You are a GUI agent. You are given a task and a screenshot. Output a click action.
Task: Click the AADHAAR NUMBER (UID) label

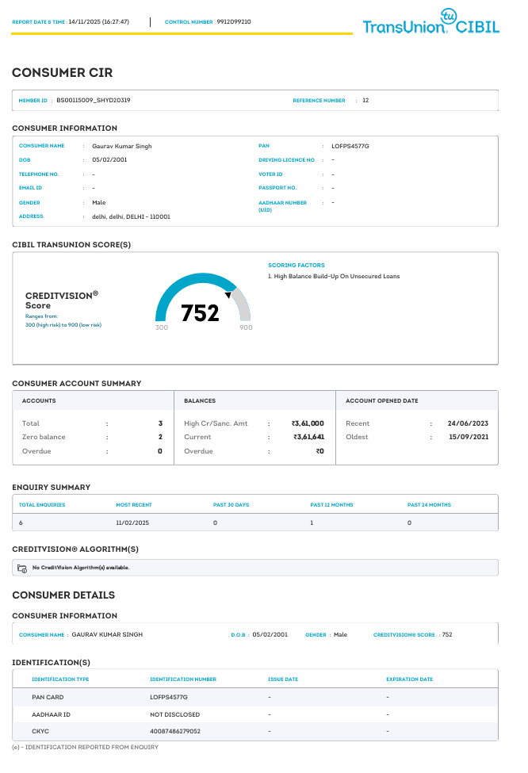[x=282, y=206]
